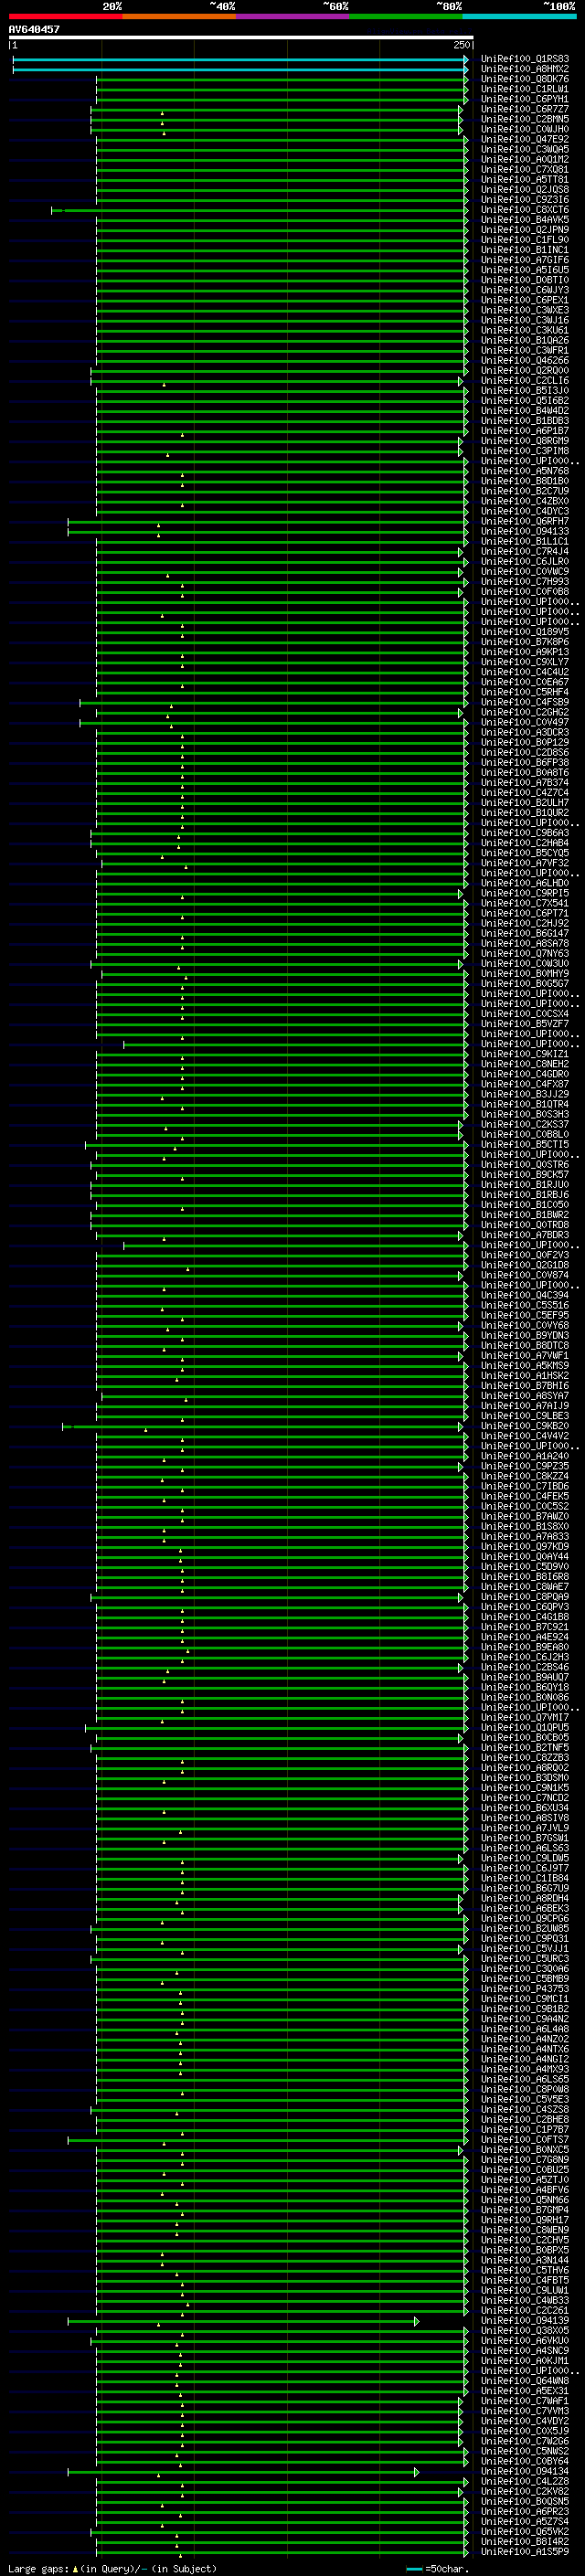The height and width of the screenshot is (2576, 585).
Task: Click the UniRef100_Q47E92 hit label
Action: tap(525, 139)
